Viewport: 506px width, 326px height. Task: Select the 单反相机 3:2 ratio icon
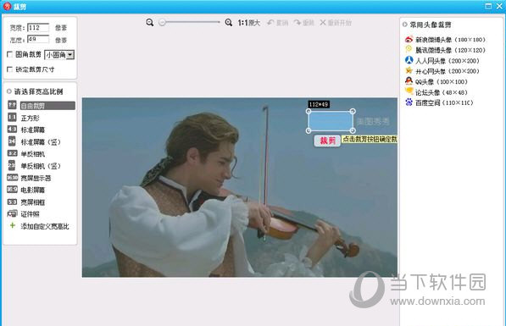coord(12,153)
